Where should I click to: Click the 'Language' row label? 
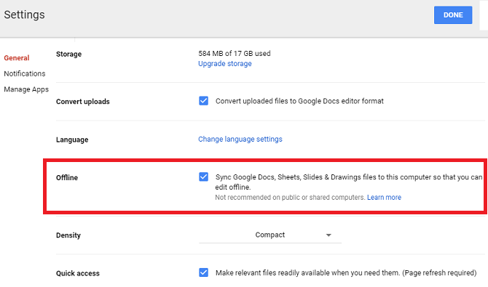click(x=72, y=140)
